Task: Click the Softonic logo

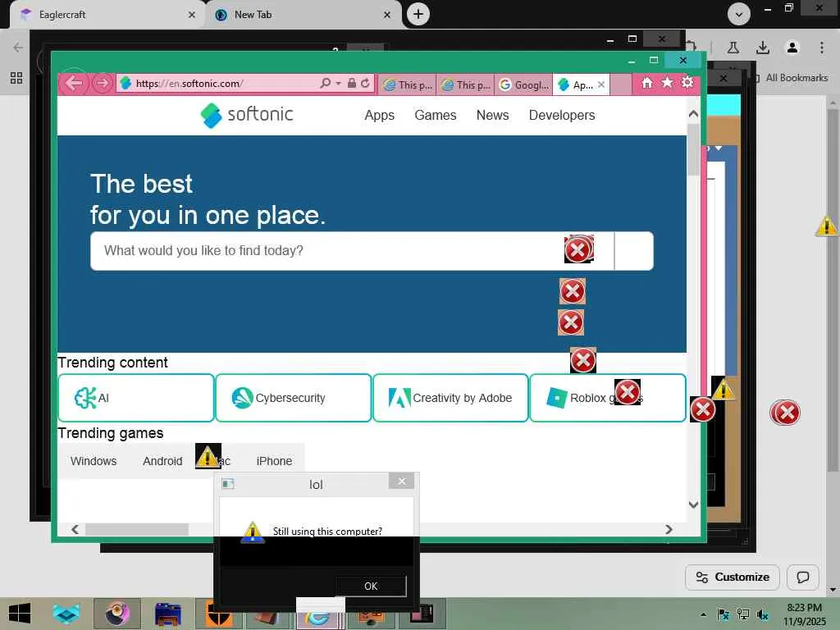Action: 246,115
